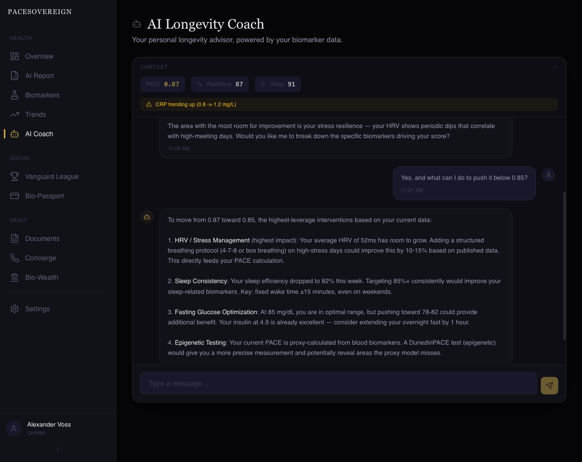This screenshot has height=462, width=582.
Task: Click the Sleep 91 context chip
Action: click(x=277, y=84)
